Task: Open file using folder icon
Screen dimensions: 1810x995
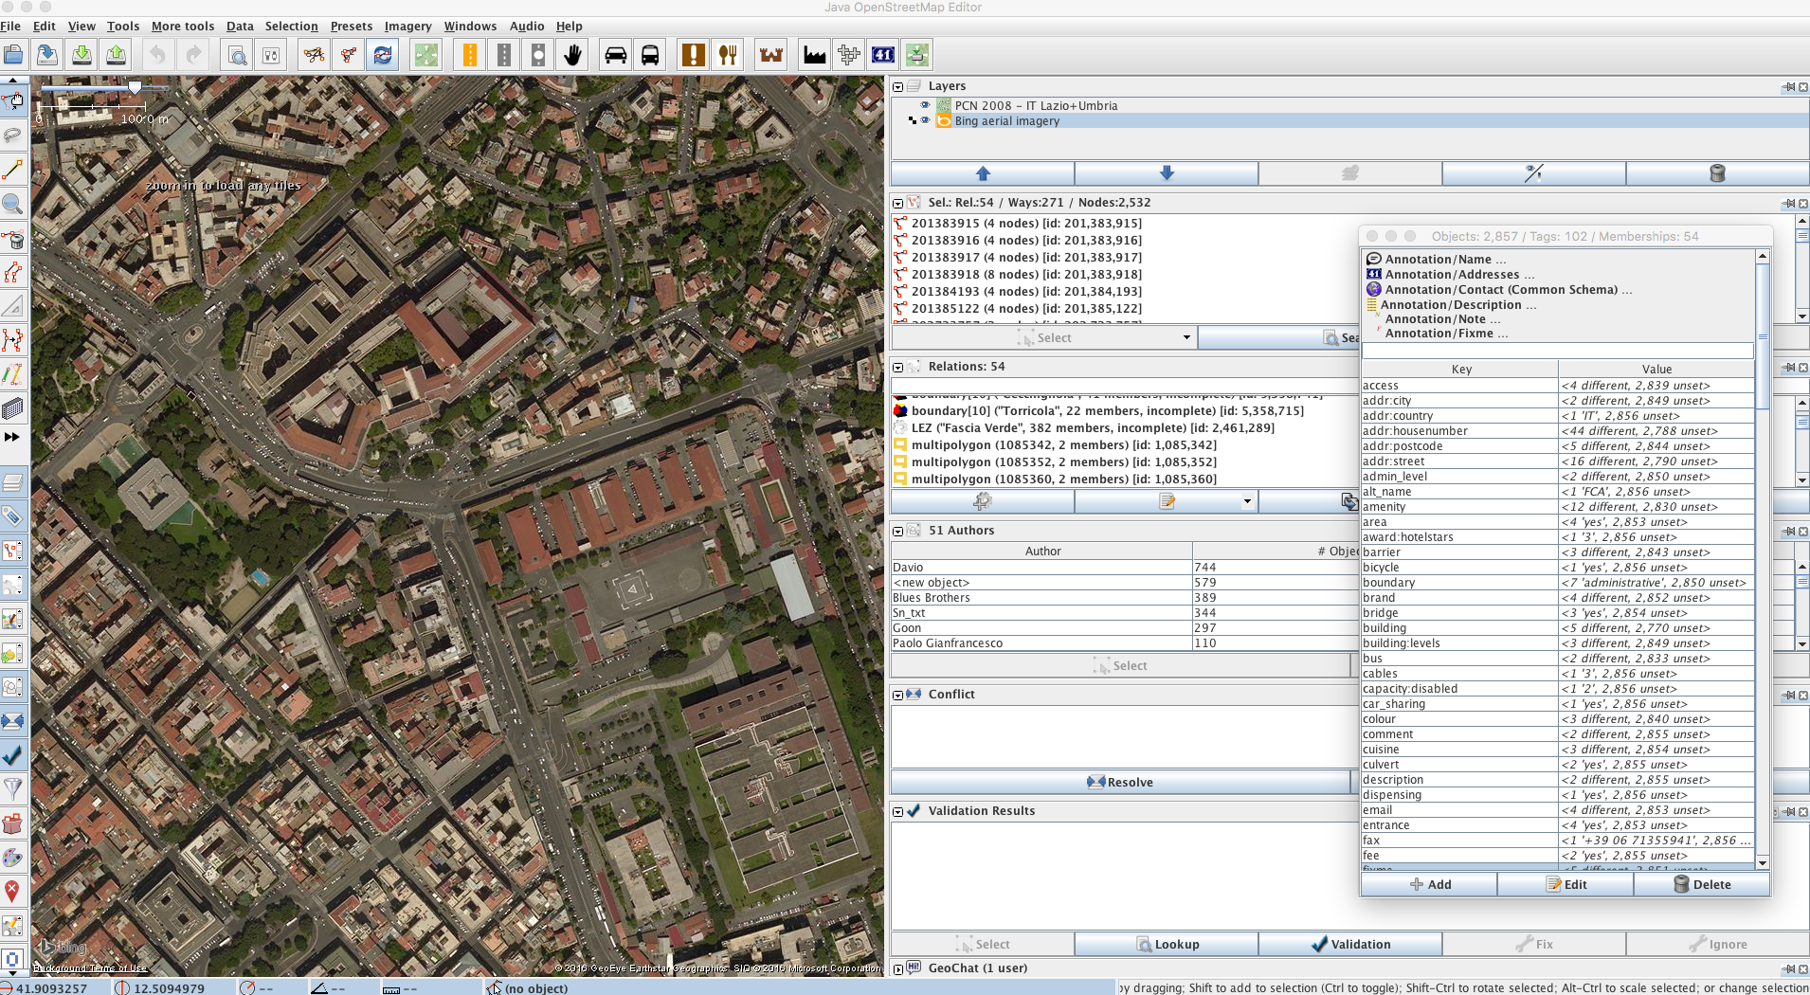Action: (x=13, y=55)
